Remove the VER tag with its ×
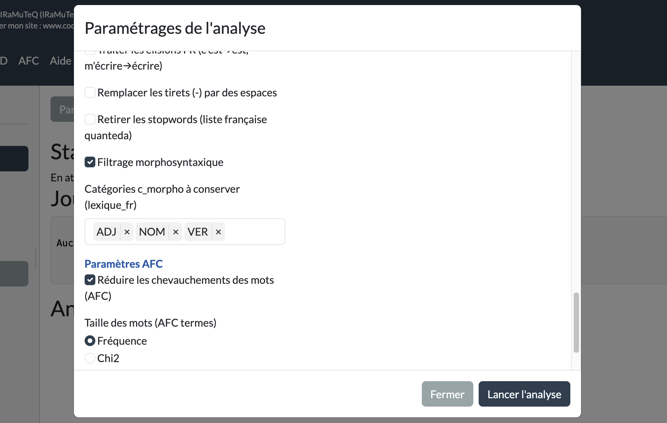Screen dimensions: 667x423 [x=218, y=232]
